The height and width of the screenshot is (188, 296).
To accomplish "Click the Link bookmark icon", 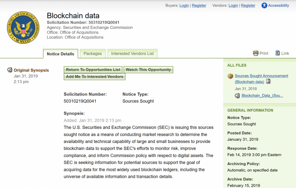I will pos(277,53).
